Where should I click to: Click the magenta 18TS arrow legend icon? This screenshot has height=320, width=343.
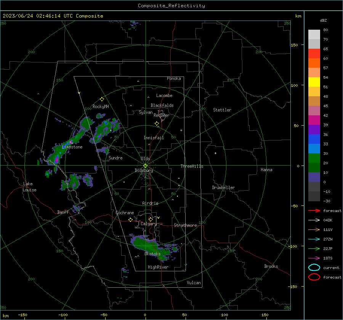[x=314, y=258]
